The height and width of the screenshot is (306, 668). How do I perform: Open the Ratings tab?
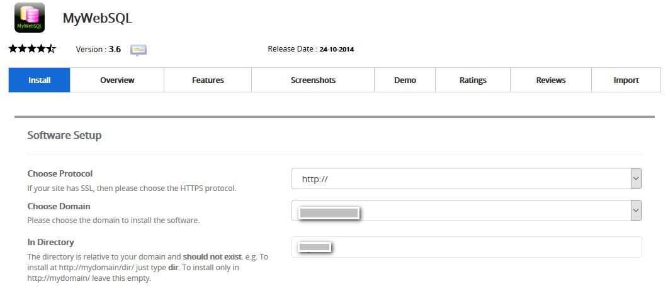(473, 80)
